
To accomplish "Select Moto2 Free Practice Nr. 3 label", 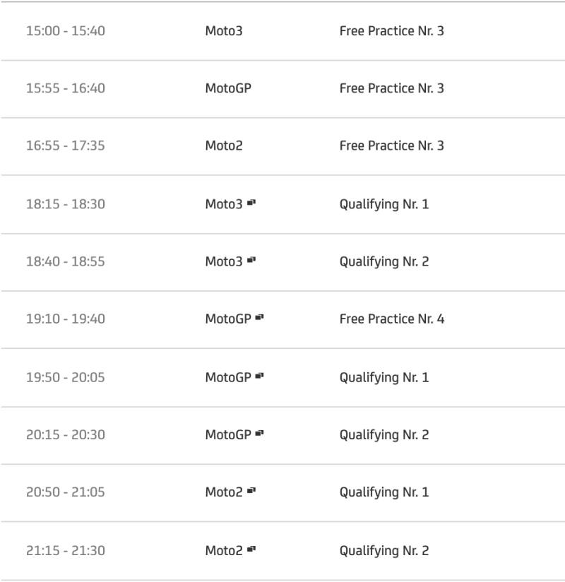I will 392,145.
